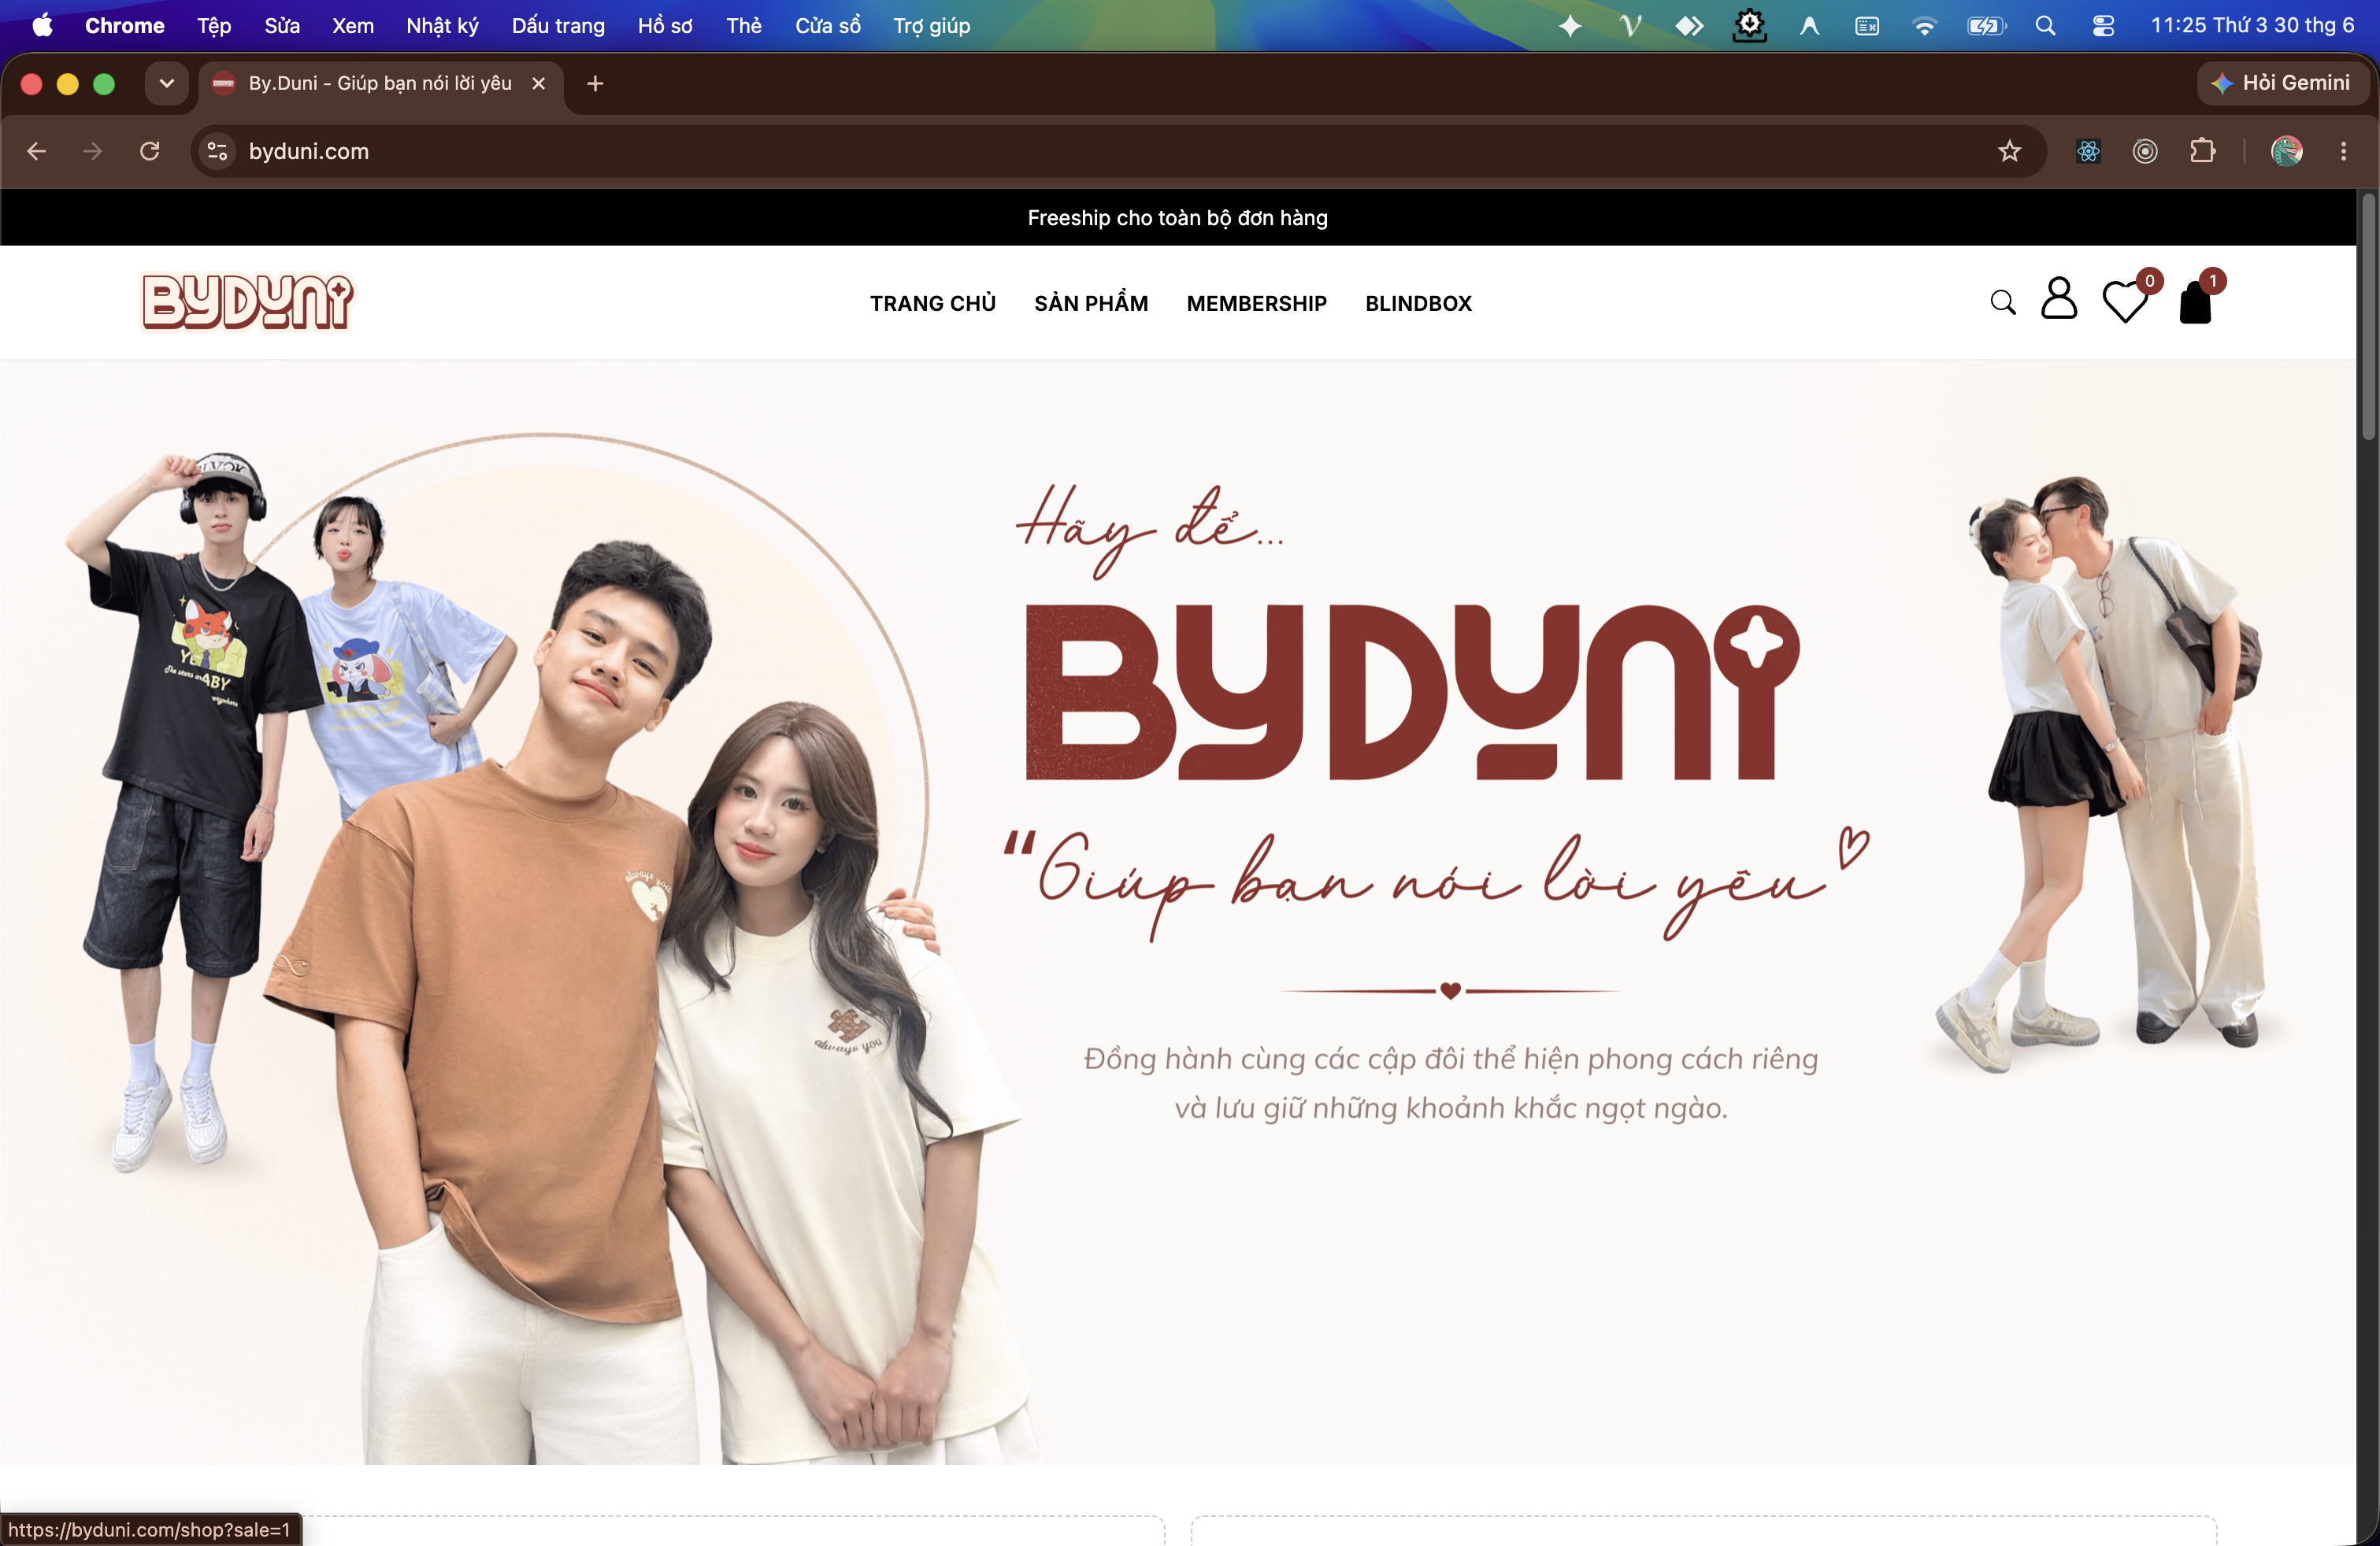
Task: Open the Dấu trang menu
Action: click(558, 25)
